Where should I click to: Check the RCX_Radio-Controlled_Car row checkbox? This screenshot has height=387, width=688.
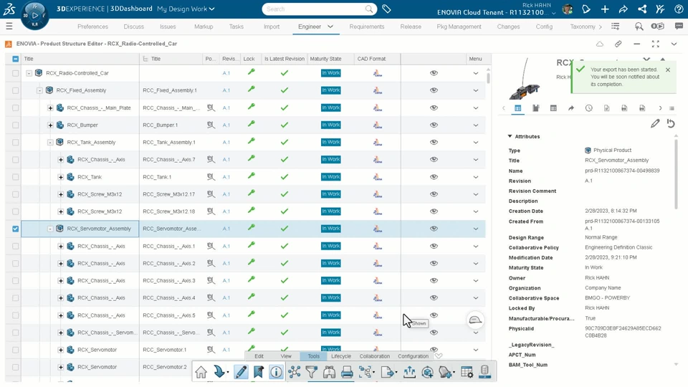[15, 73]
